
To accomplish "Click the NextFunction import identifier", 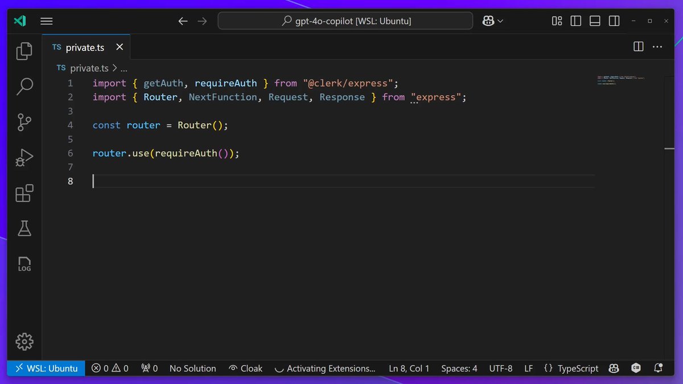I will [x=223, y=97].
